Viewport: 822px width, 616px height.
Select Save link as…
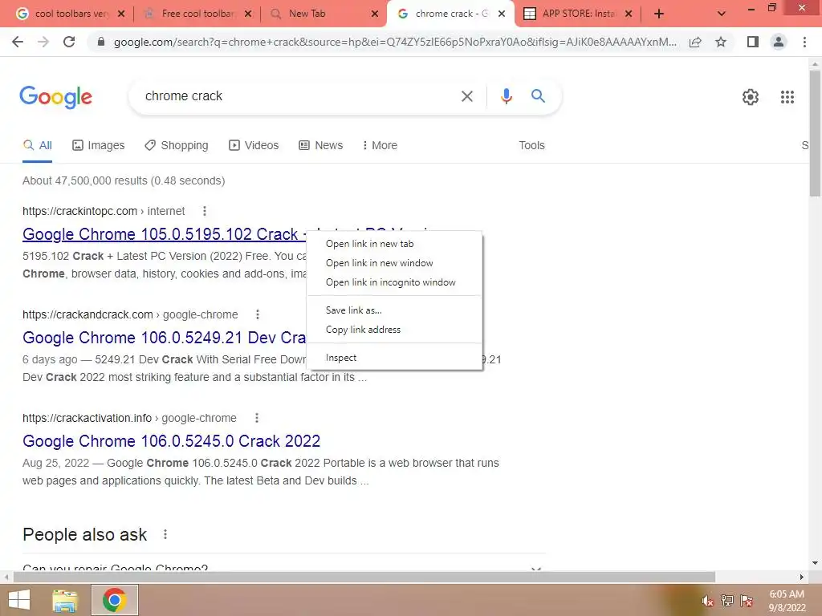coord(394,310)
